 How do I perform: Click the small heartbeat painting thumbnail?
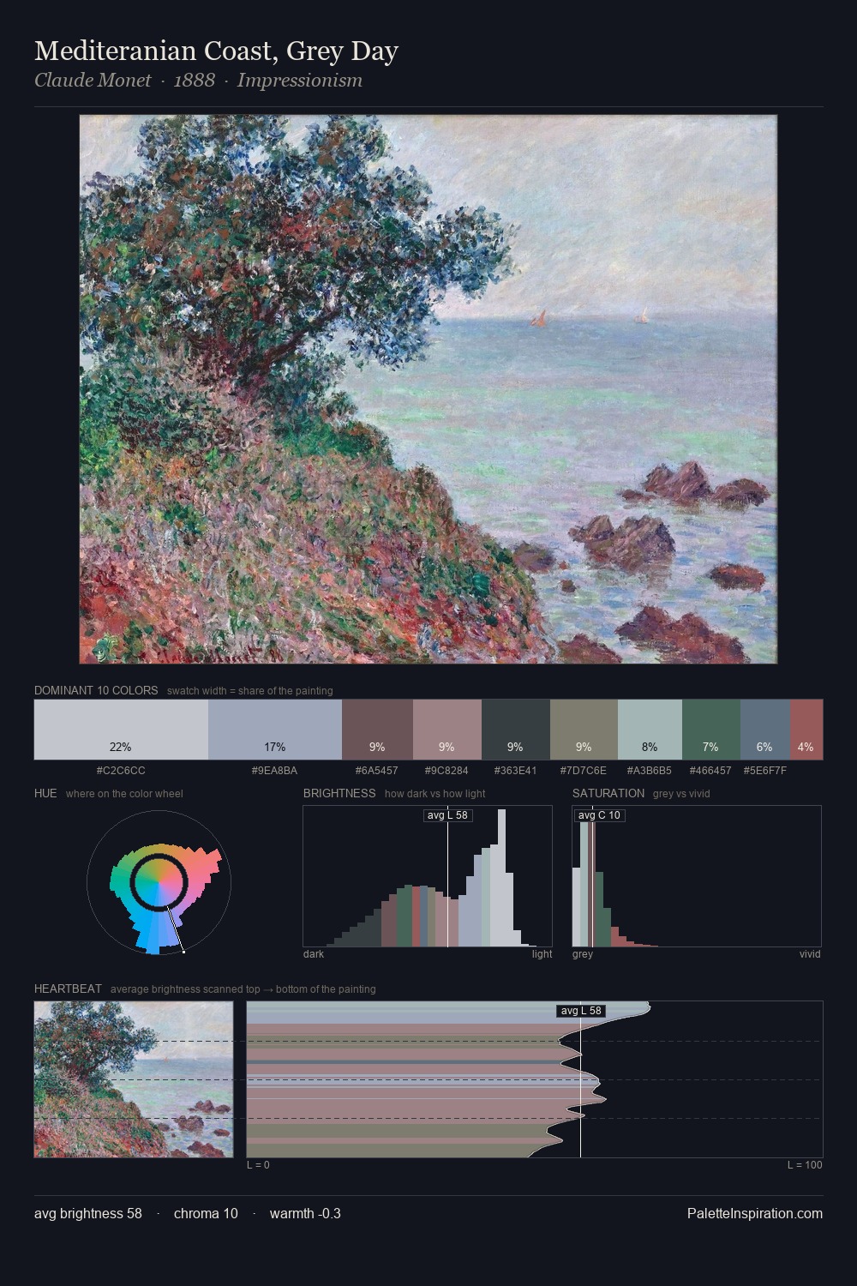tap(134, 1079)
